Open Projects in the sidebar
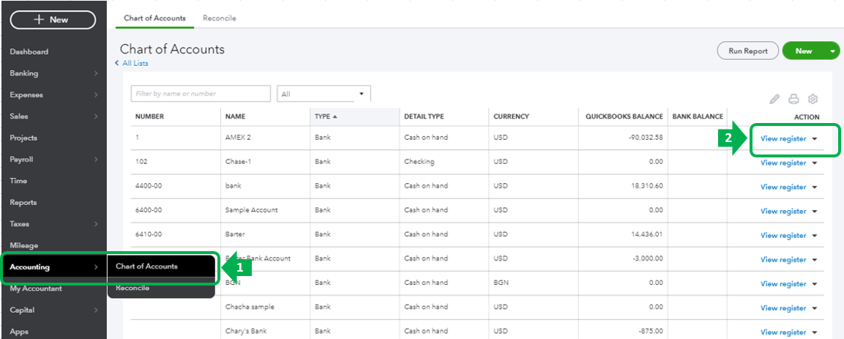 [23, 138]
